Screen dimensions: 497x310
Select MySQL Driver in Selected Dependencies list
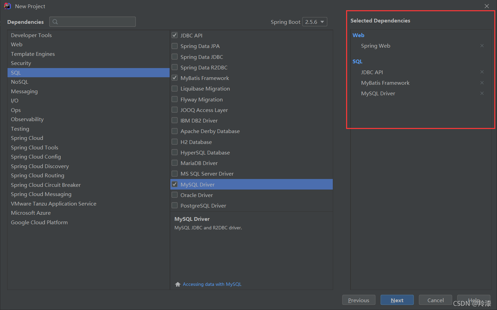point(378,93)
